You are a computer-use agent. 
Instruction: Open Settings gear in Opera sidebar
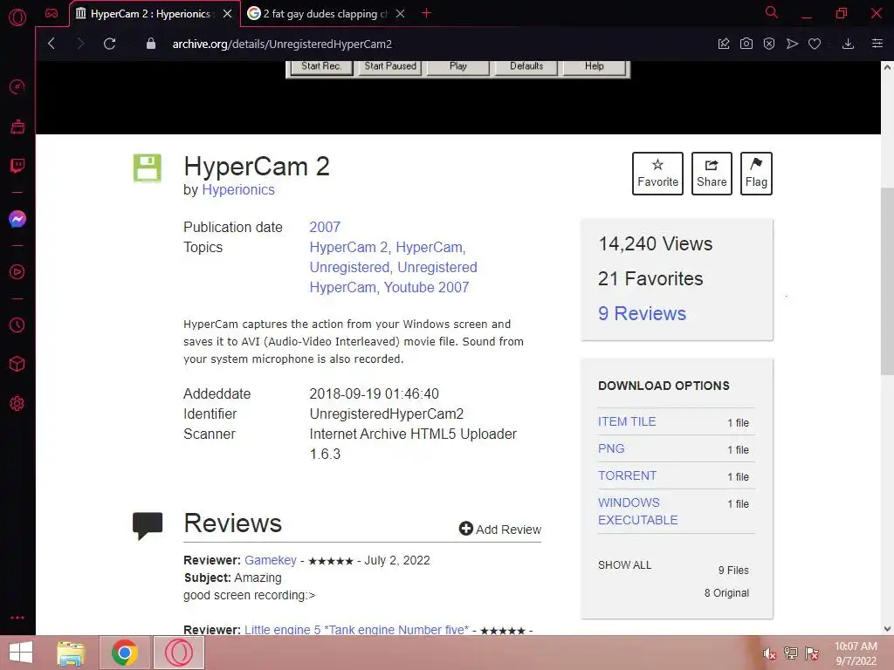click(x=17, y=403)
